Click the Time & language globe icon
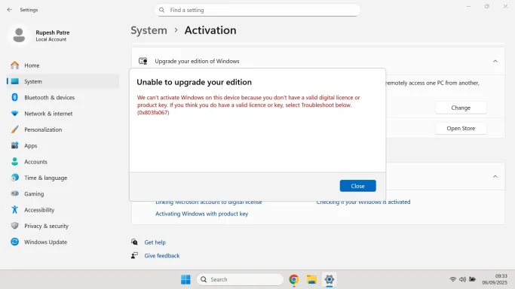Viewport: 515px width, 289px height. 15,178
